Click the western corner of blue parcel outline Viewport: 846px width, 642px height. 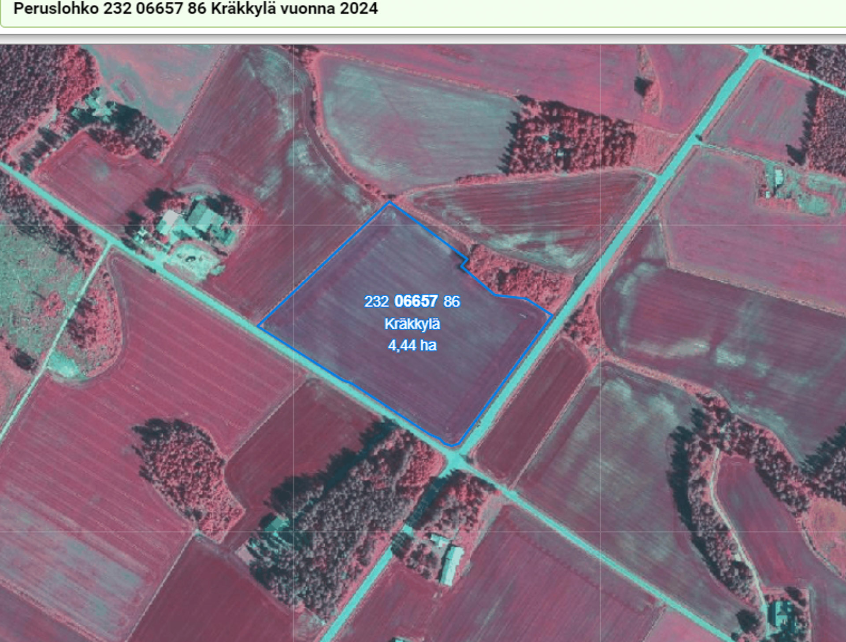(x=259, y=326)
